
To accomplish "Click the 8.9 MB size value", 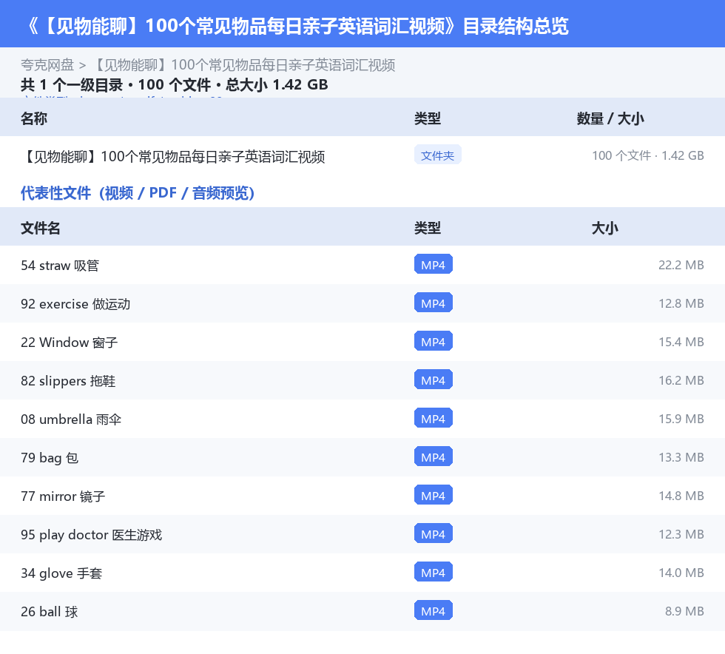I will click(684, 610).
